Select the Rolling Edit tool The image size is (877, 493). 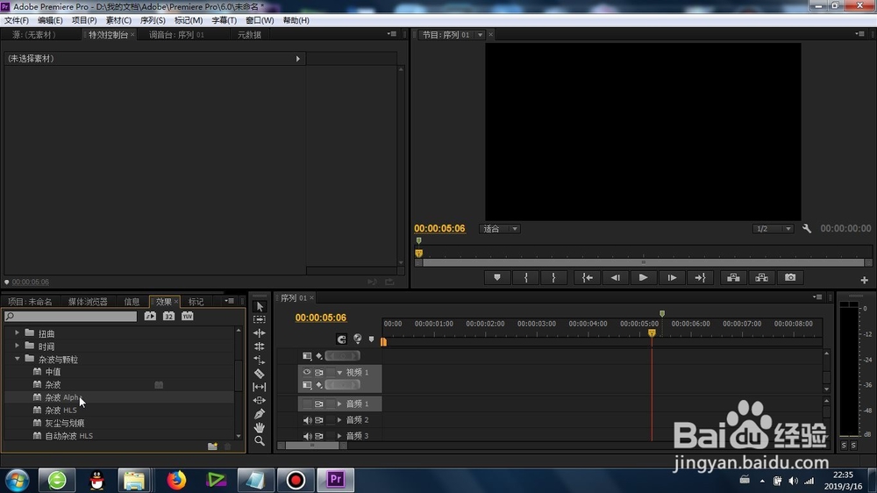[260, 347]
